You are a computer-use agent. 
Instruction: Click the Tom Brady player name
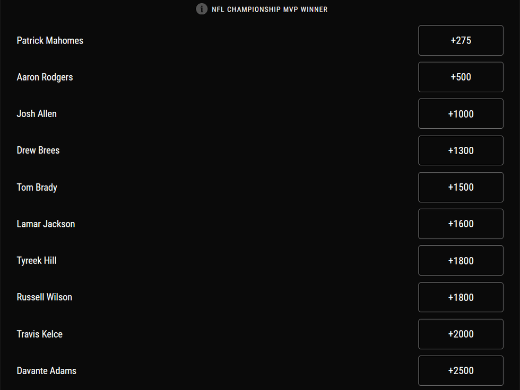[x=37, y=187]
